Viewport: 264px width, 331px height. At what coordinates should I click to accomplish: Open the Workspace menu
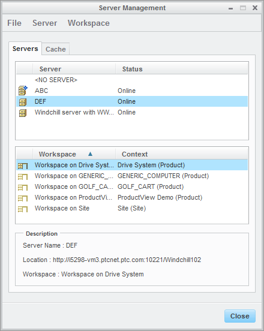89,23
